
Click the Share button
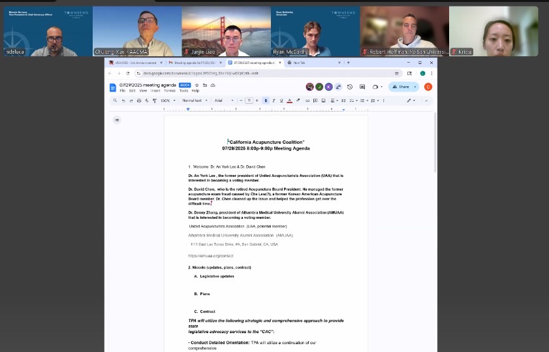pos(401,87)
